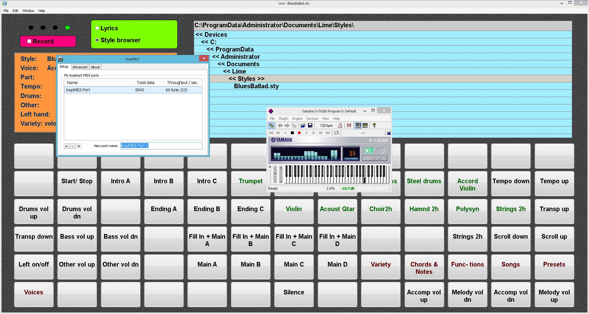Click the Tempo up button
Viewport: 589px width, 314px height.
click(x=554, y=183)
